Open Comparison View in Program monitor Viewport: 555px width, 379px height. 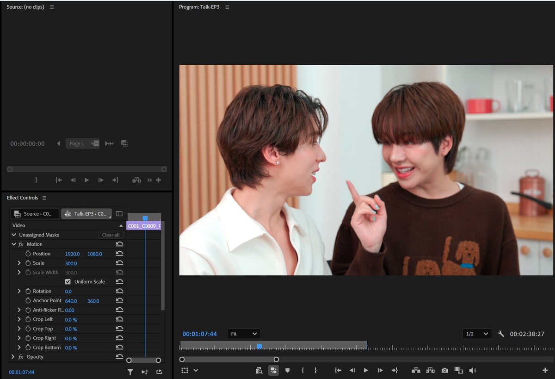pyautogui.click(x=458, y=371)
